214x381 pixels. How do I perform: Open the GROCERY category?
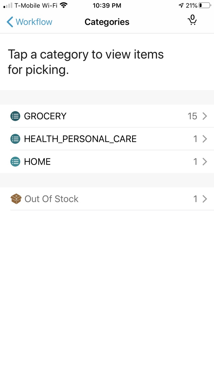point(45,116)
